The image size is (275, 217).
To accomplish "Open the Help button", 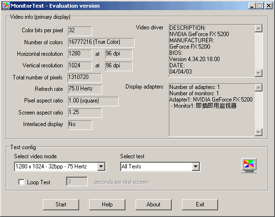I will (107, 204).
